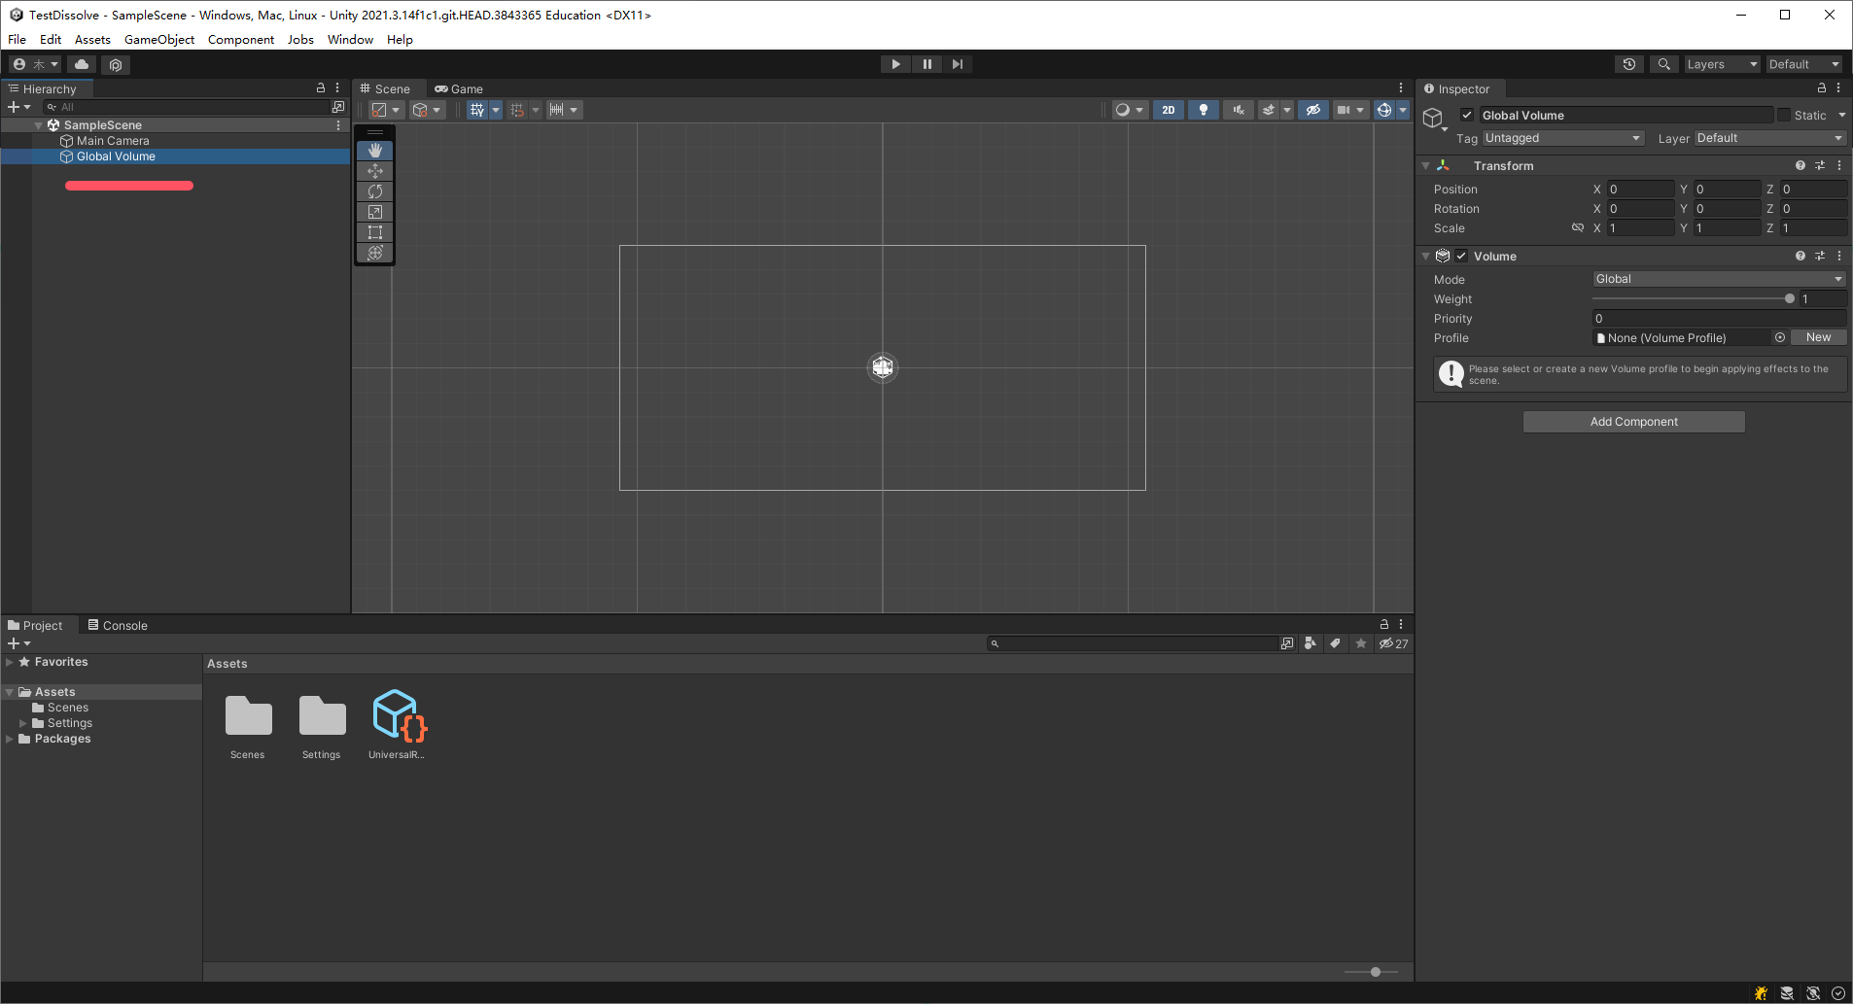This screenshot has height=1004, width=1853.
Task: Expand the Settings folder in Project tree
Action: coord(23,723)
